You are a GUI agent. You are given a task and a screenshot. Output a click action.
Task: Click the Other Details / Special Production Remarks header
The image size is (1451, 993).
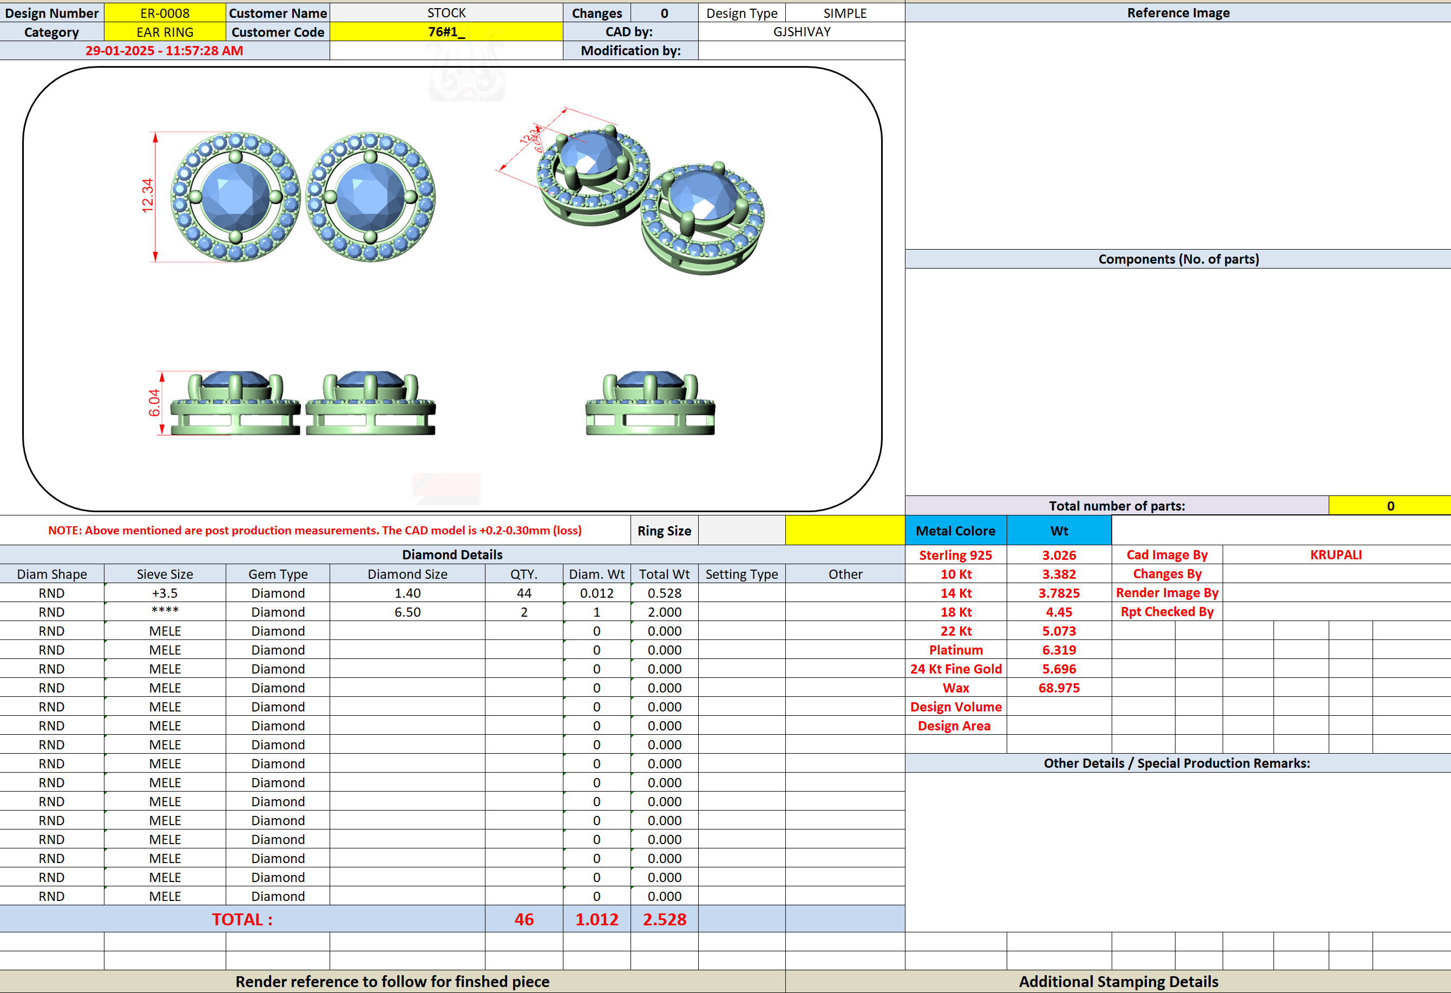point(1178,763)
